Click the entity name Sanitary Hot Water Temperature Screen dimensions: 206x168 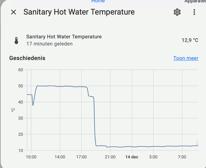[64, 36]
